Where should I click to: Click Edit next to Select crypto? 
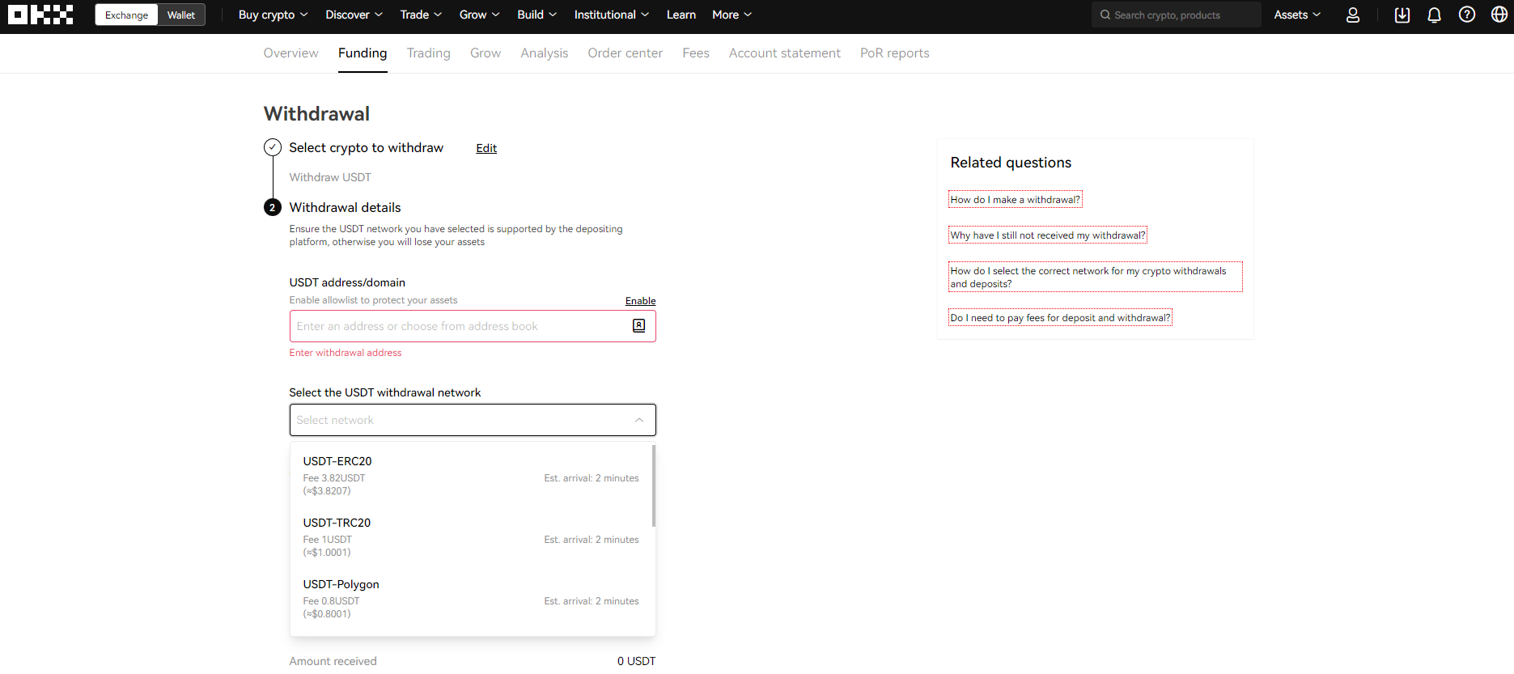click(x=486, y=148)
